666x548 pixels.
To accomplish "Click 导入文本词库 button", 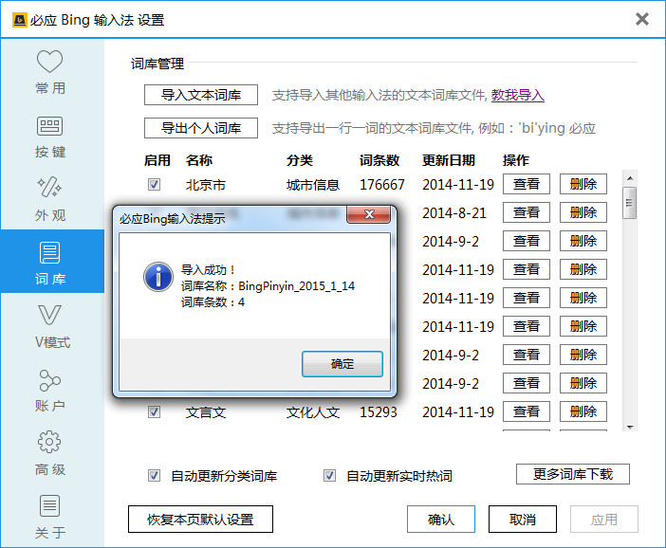I will click(201, 95).
